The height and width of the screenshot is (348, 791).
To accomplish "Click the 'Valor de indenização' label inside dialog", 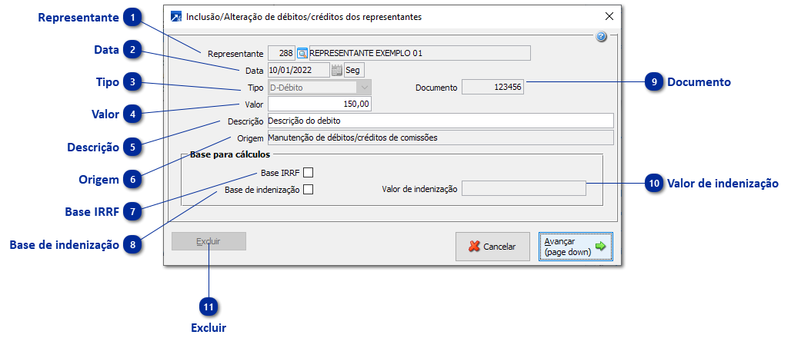I will [419, 189].
